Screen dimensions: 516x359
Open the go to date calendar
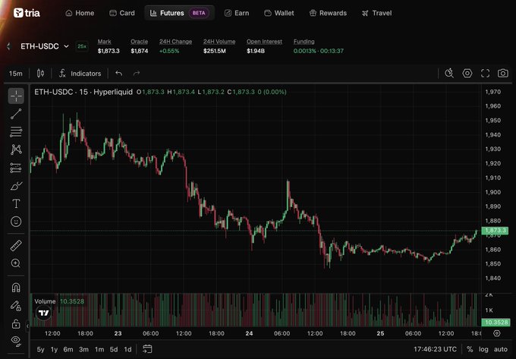pos(147,349)
